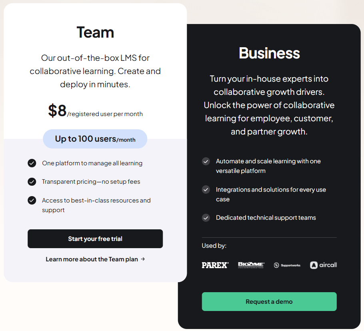Open 'Learn more about the Team plan'
This screenshot has height=331, width=364.
point(91,259)
